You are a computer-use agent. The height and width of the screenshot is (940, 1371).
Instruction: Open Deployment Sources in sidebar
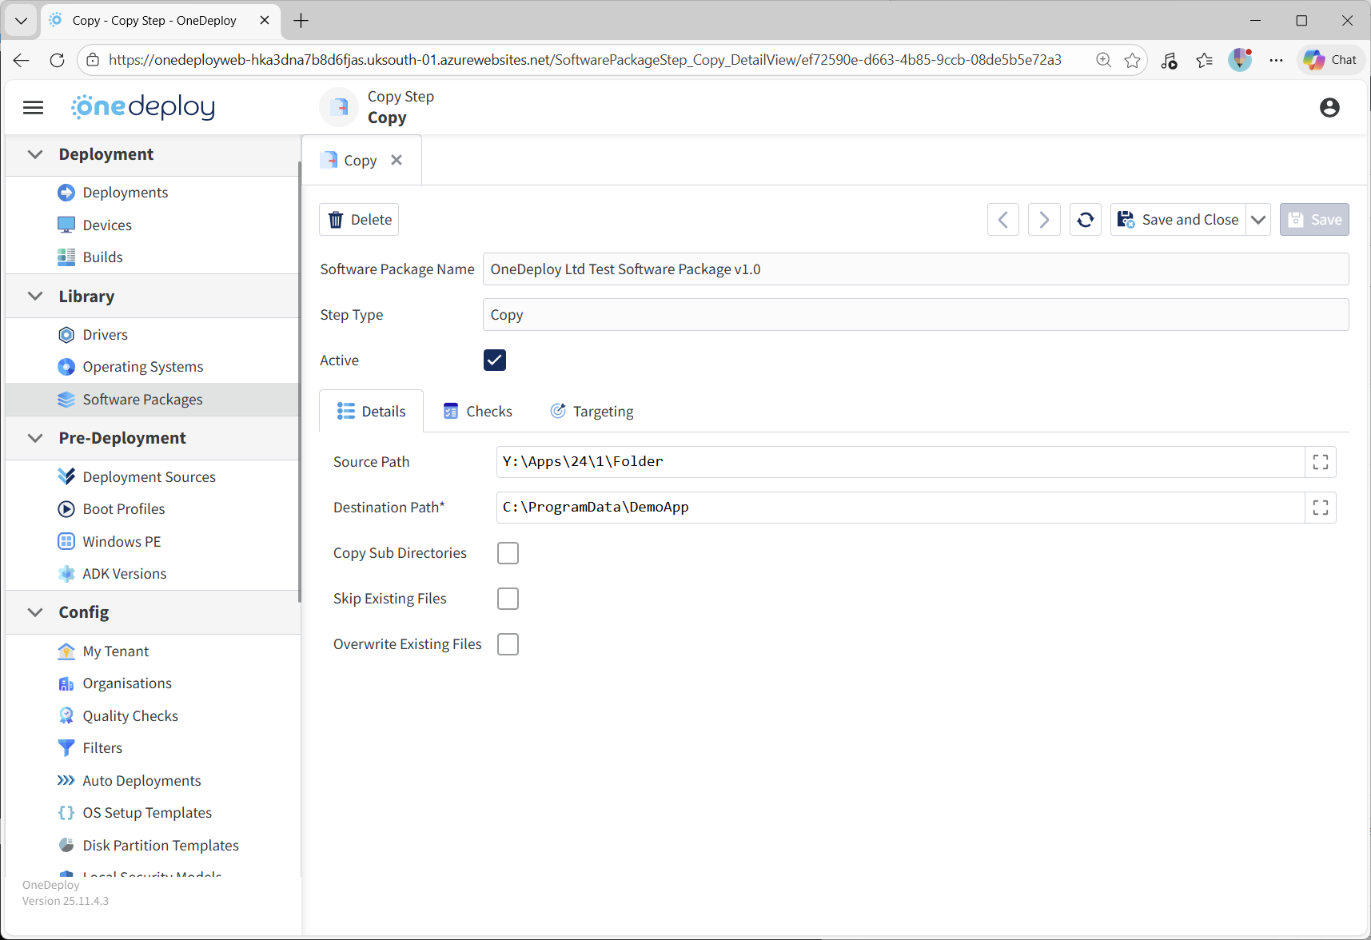tap(149, 477)
